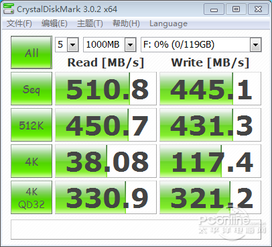Open the 主题(T) menu

coord(90,23)
